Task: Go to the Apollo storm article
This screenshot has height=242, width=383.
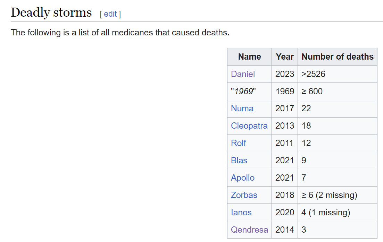Action: (242, 178)
